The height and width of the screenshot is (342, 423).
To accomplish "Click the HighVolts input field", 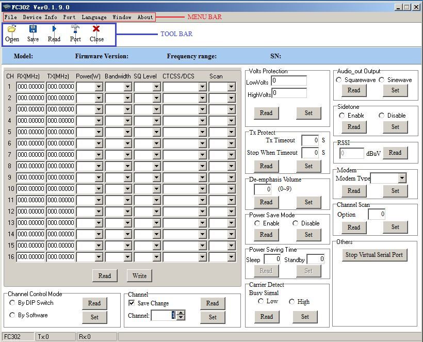I will point(289,93).
